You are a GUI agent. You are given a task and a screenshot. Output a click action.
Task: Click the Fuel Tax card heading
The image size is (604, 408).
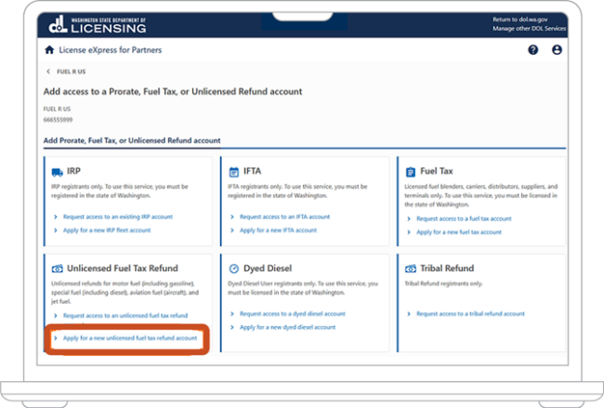point(437,171)
